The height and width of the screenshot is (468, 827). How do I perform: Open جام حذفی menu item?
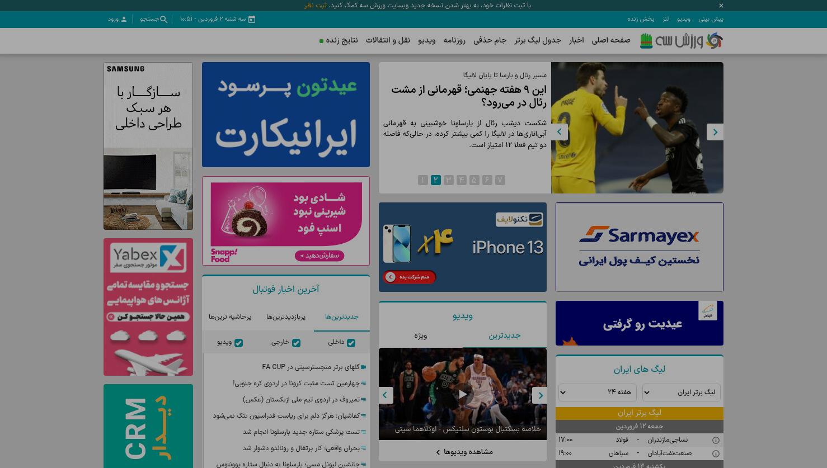[x=490, y=40]
